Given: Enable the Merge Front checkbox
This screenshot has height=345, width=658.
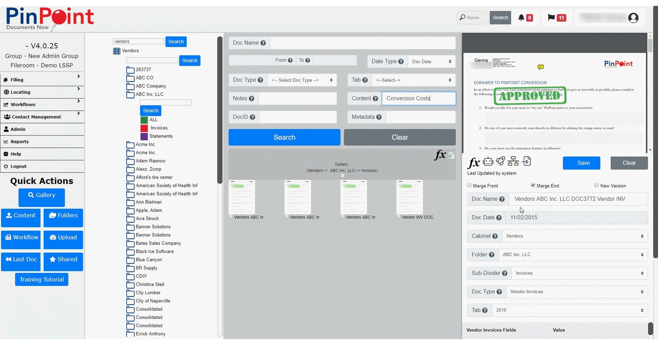Looking at the screenshot, I should [x=469, y=185].
